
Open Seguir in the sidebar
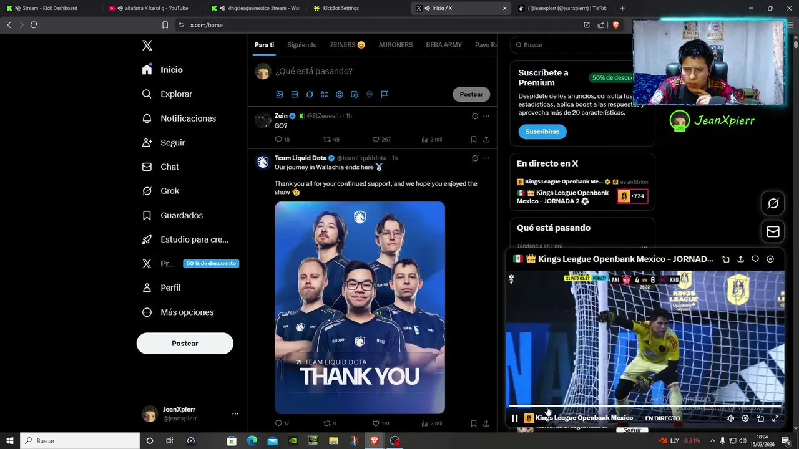click(x=164, y=142)
